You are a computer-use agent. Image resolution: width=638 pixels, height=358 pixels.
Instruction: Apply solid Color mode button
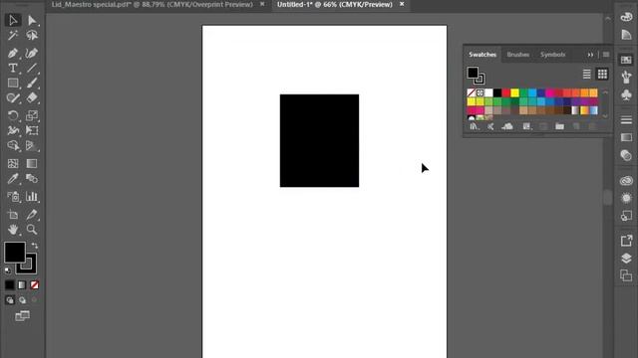(x=9, y=285)
